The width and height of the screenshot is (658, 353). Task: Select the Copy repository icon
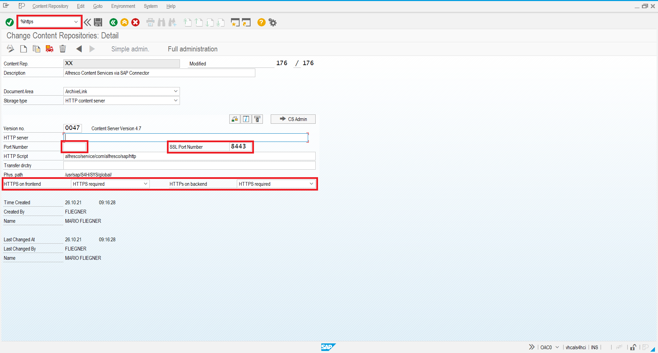36,49
